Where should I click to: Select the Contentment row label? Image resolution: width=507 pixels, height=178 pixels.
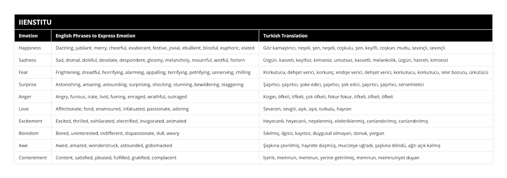pos(32,158)
